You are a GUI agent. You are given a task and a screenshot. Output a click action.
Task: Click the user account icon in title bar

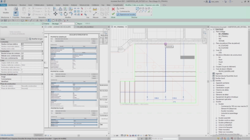click(210, 2)
